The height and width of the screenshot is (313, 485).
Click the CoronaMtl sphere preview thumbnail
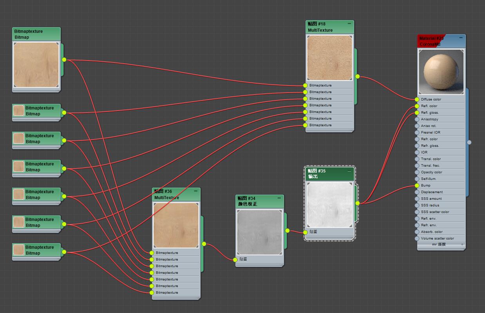coord(441,72)
